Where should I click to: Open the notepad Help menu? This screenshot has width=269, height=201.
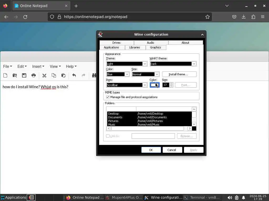coord(71,66)
